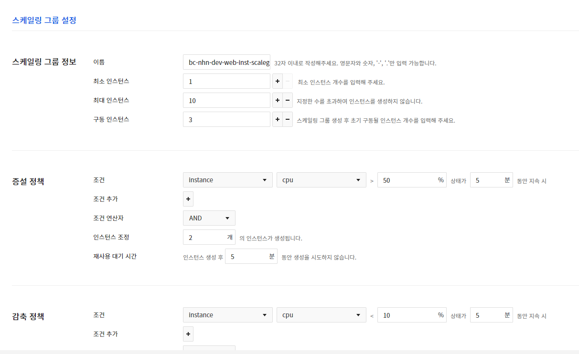Open the cpu metric dropdown in 감축 정책
The width and height of the screenshot is (579, 354).
click(321, 315)
